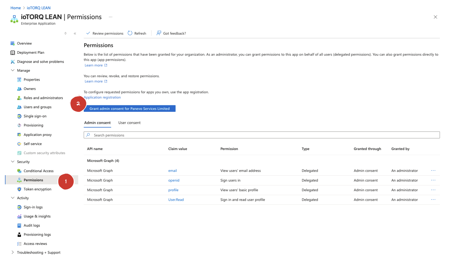The image size is (461, 269).
Task: Click the Application proxy icon
Action: (19, 135)
